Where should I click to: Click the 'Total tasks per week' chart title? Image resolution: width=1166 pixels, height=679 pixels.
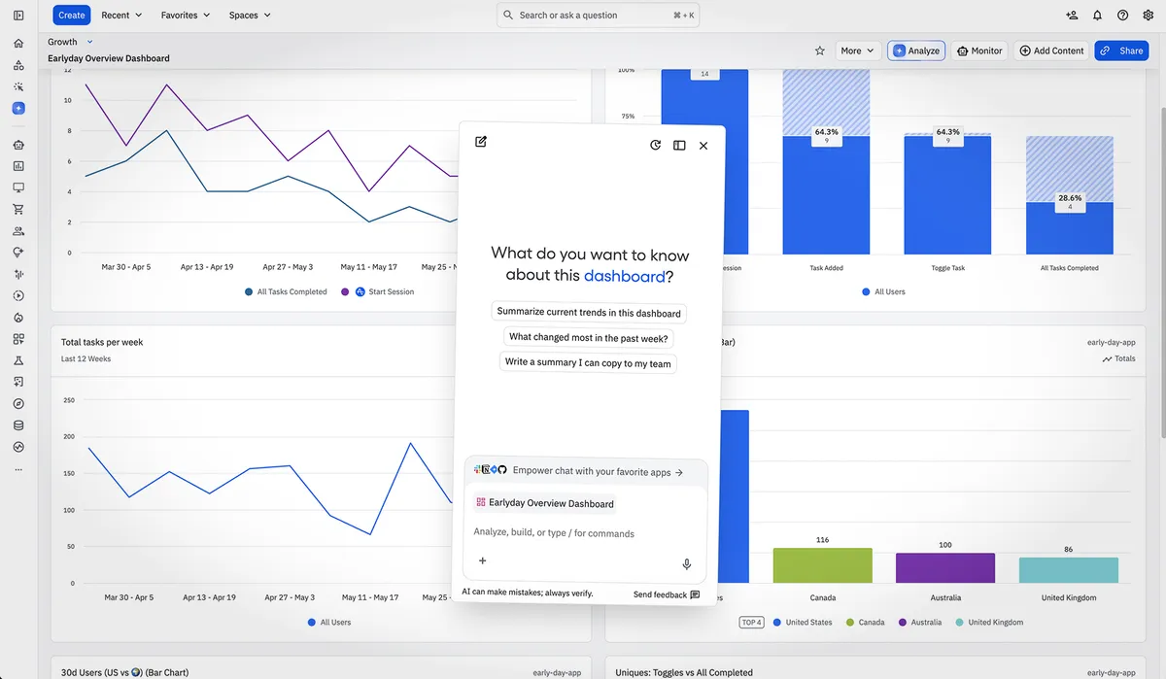(102, 342)
